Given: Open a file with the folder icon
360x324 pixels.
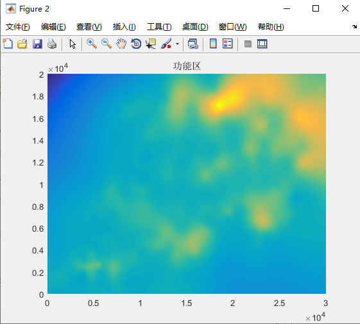Looking at the screenshot, I should [22, 44].
